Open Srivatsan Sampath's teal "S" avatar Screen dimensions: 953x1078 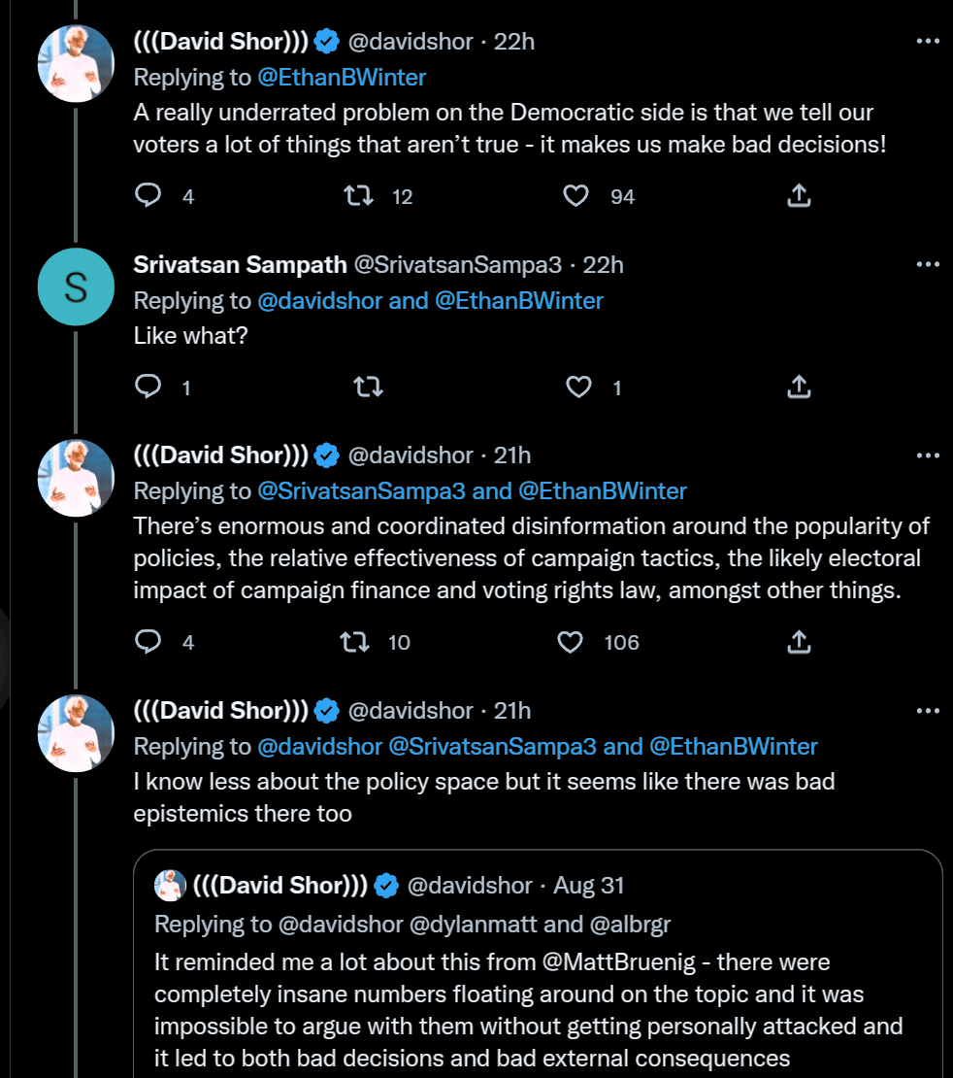pos(76,286)
